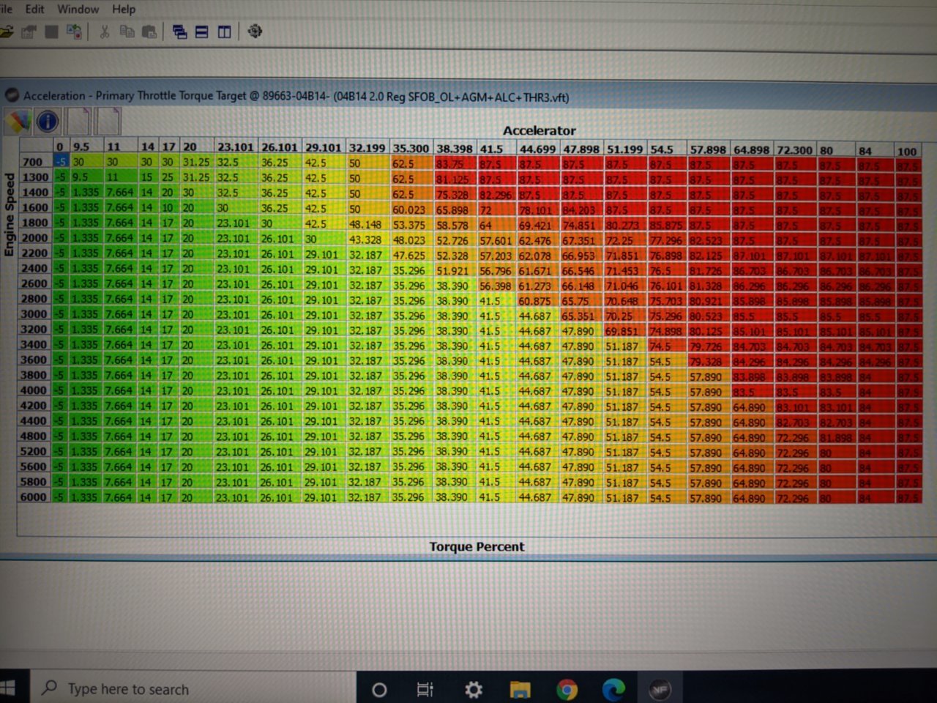937x703 pixels.
Task: Select the 72.300 accelerator column header
Action: tap(795, 150)
